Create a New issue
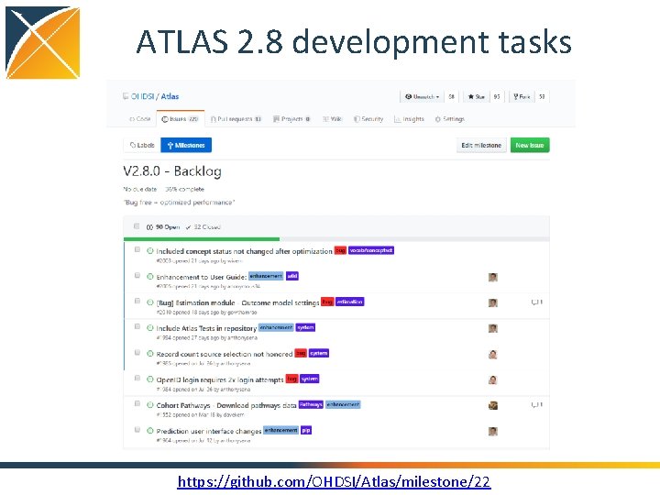Screen dimensions: 660x495 pyautogui.click(x=530, y=145)
